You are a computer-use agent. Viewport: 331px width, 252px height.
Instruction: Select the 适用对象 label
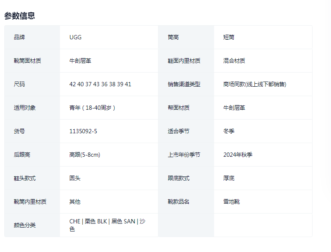pos(25,108)
